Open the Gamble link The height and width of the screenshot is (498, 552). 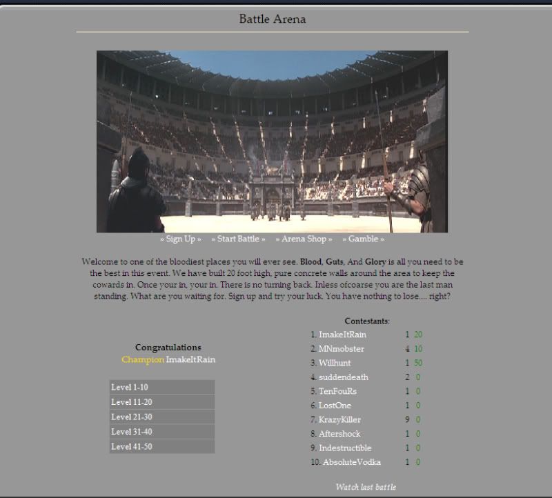(x=363, y=239)
